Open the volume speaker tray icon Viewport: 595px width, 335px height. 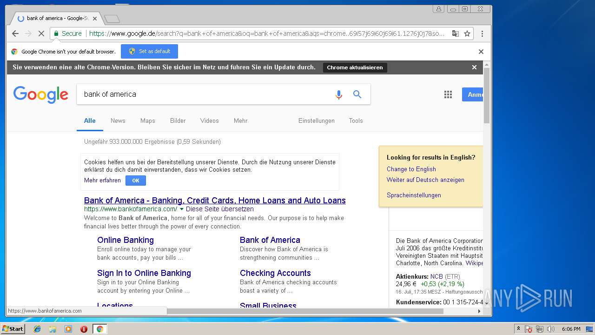(551, 329)
